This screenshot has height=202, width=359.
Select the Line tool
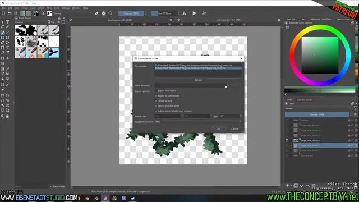point(7,33)
